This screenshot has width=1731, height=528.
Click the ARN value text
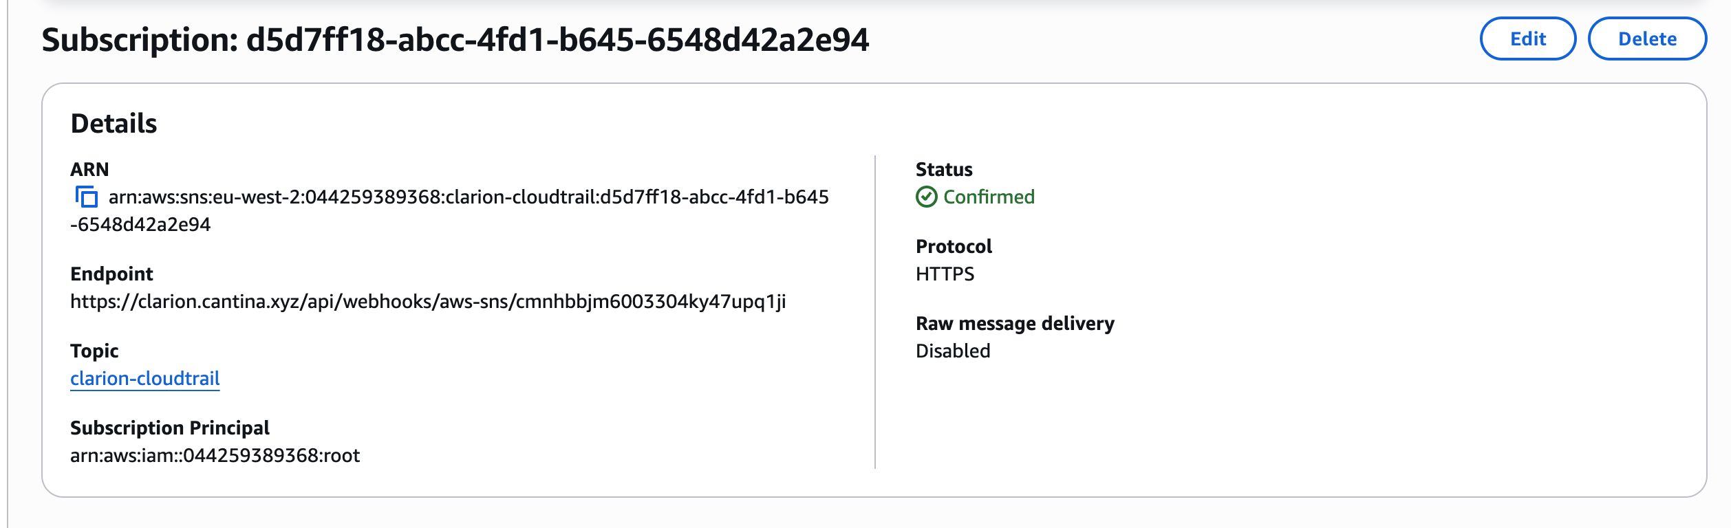(450, 210)
